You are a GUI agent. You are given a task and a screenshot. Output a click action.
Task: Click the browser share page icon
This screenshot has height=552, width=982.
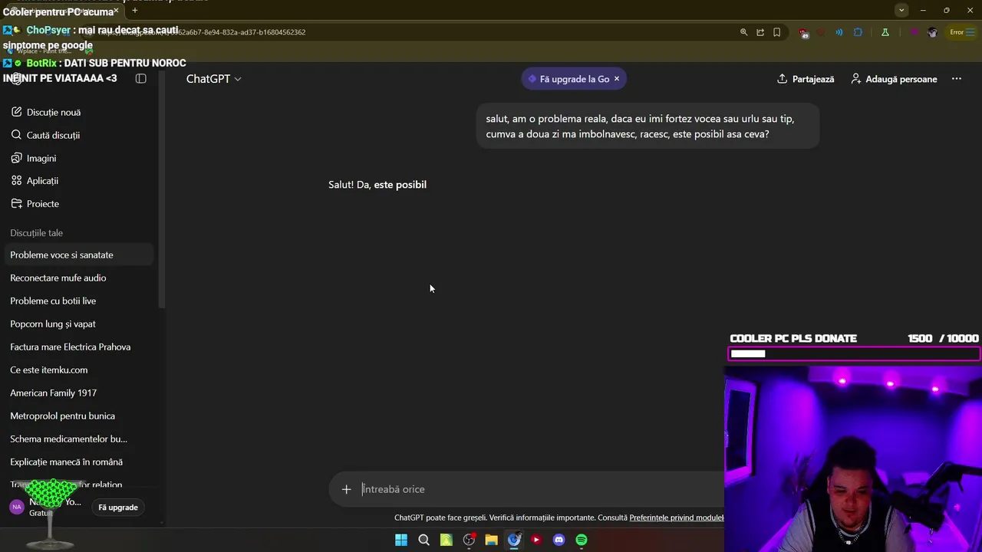coord(760,32)
